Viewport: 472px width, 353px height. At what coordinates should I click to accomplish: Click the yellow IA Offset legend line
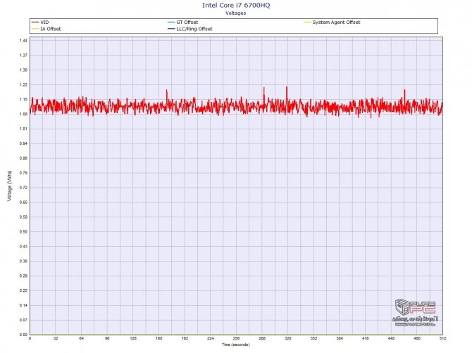click(x=35, y=29)
